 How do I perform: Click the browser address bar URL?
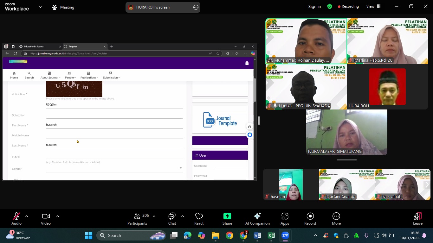(x=68, y=53)
